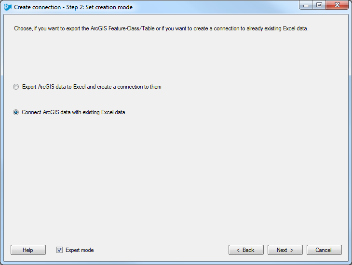Proceed with the Next button
Image resolution: width=352 pixels, height=265 pixels.
(285, 250)
